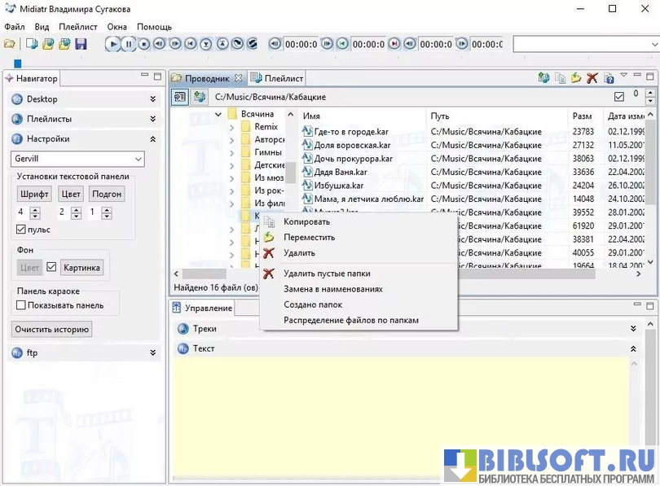The width and height of the screenshot is (660, 486).
Task: Click the help icon in Проводник toolbar
Action: coord(608,78)
